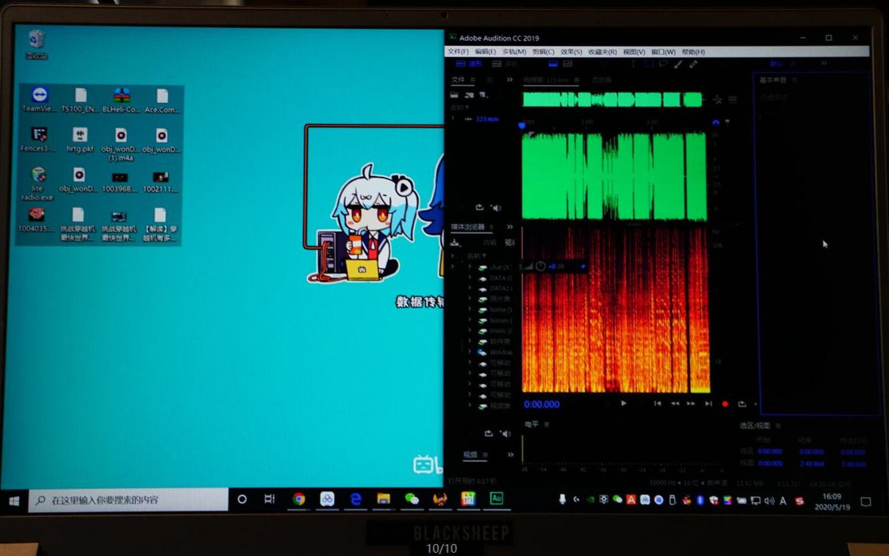Select the Marquee Selection tool
Viewport: 889px width, 556px height.
pyautogui.click(x=649, y=64)
